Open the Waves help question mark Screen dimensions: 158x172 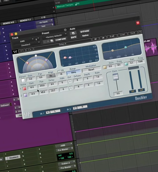140,32
